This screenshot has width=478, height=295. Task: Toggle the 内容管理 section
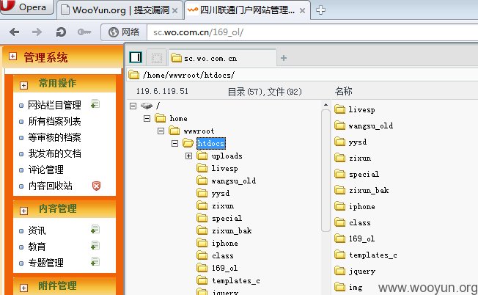pos(23,211)
